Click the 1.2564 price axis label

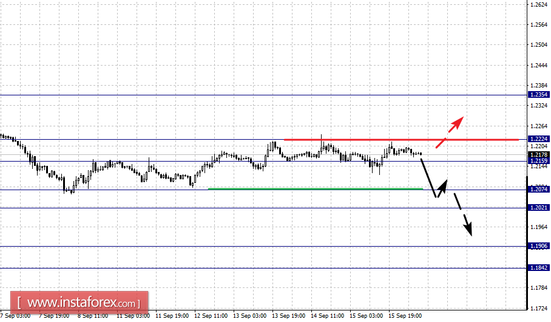coord(539,25)
